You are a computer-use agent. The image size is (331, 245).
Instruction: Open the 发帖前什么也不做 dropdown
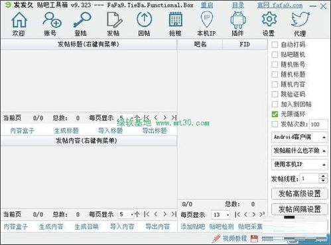tap(299, 151)
